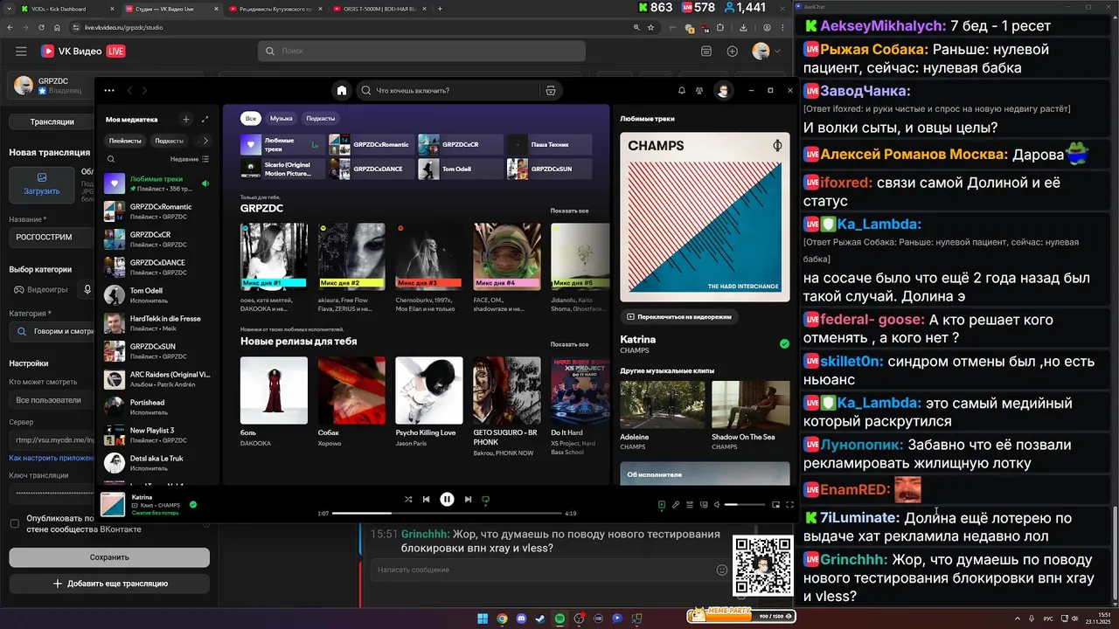Switch to Рецидивисты Кутузовского tab

click(274, 9)
